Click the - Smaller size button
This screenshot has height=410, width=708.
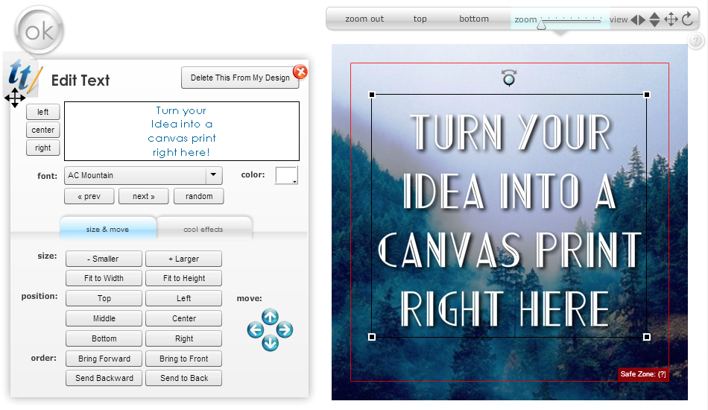click(x=104, y=259)
